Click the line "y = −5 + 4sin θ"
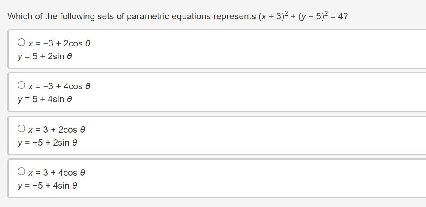Screen dimensions: 426x207 coord(47,186)
